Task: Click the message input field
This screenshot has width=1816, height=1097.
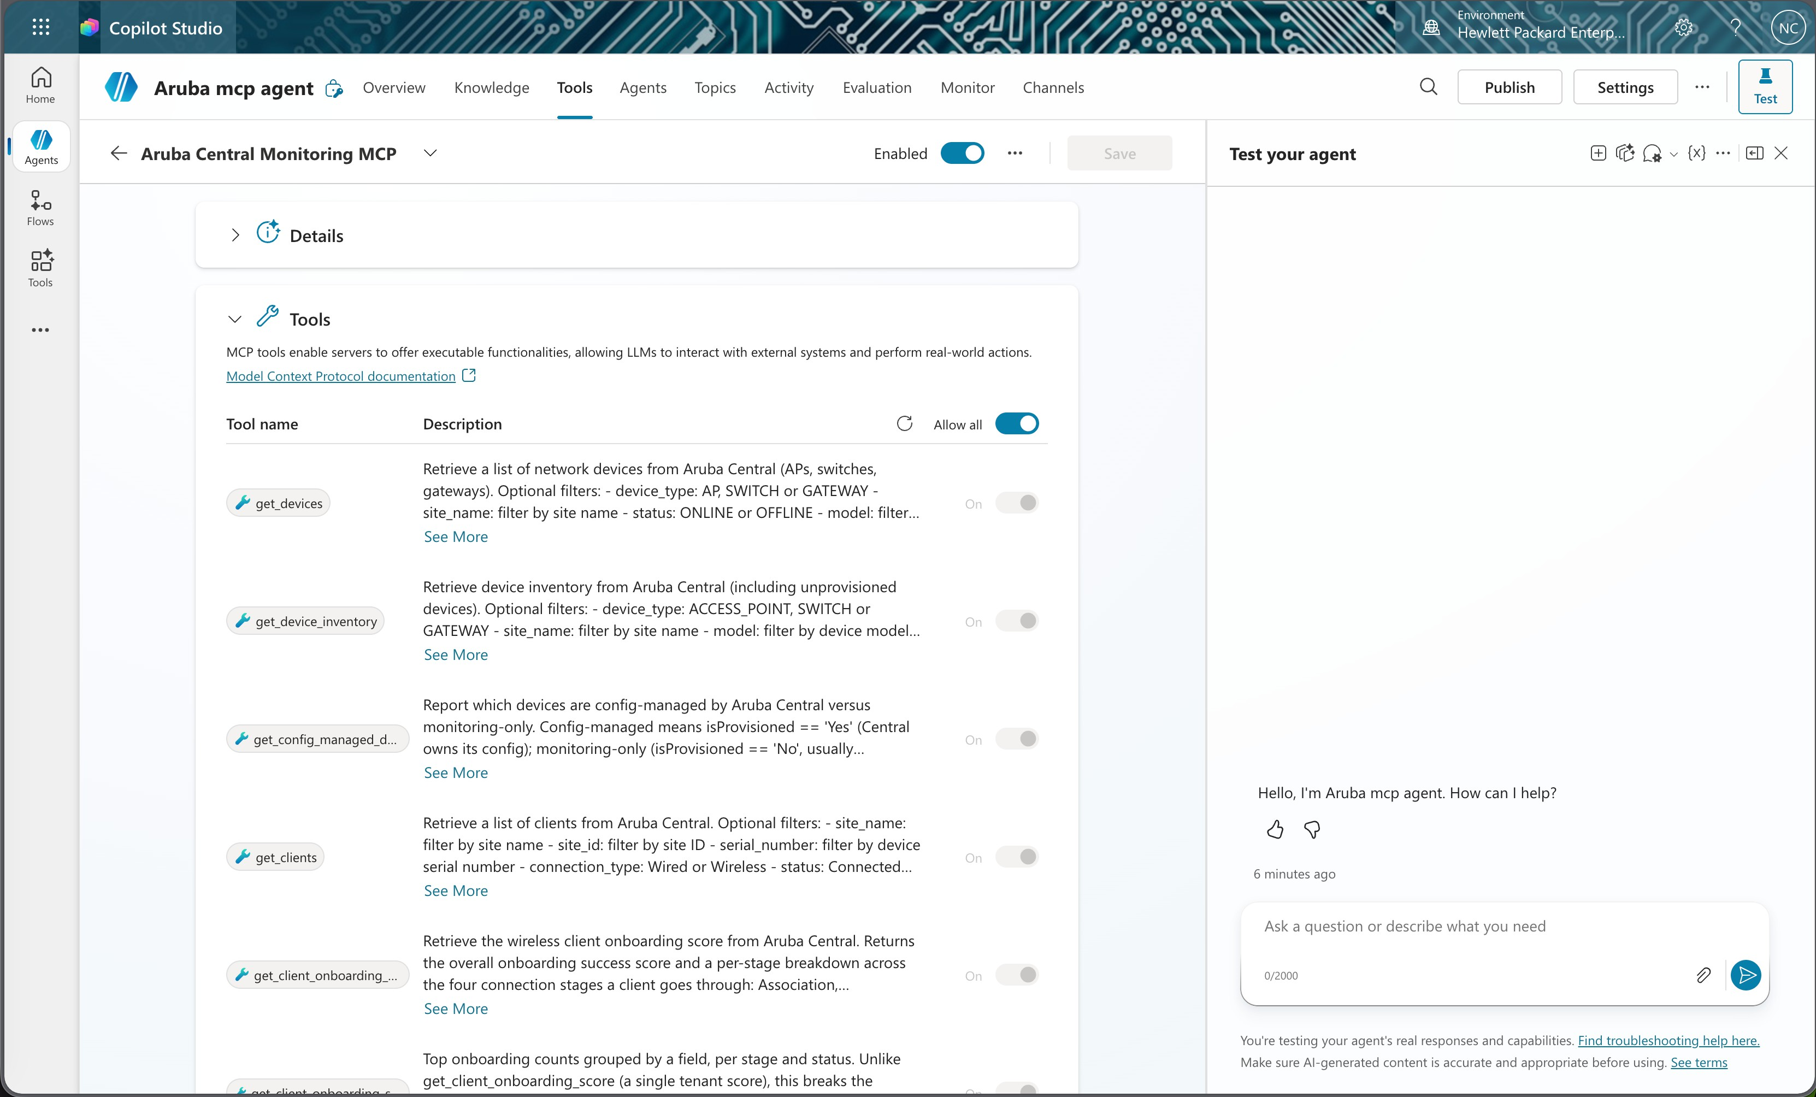Action: pyautogui.click(x=1503, y=928)
